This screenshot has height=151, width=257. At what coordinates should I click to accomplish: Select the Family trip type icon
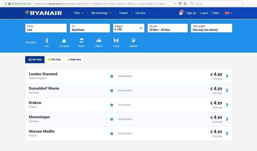point(116,41)
